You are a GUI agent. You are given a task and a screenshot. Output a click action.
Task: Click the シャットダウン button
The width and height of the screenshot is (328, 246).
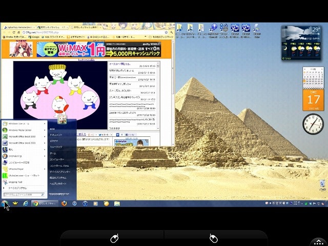pos(57,195)
